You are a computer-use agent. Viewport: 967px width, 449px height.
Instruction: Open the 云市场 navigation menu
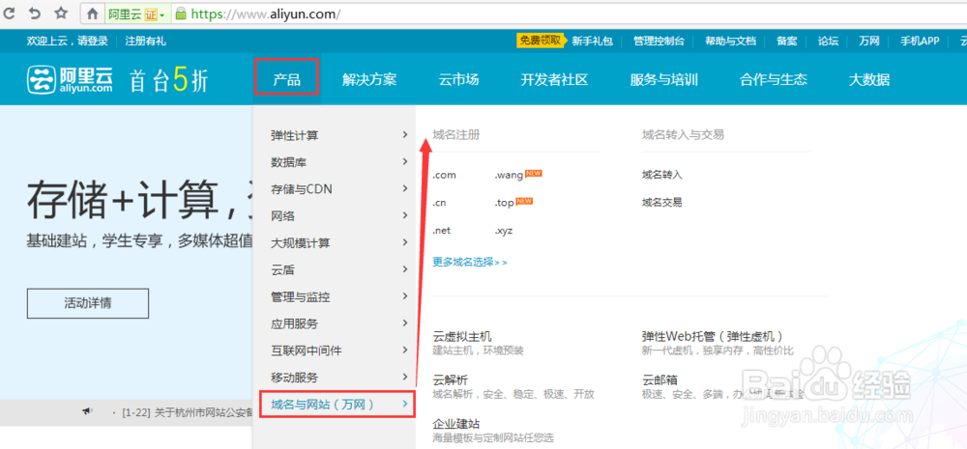(458, 79)
